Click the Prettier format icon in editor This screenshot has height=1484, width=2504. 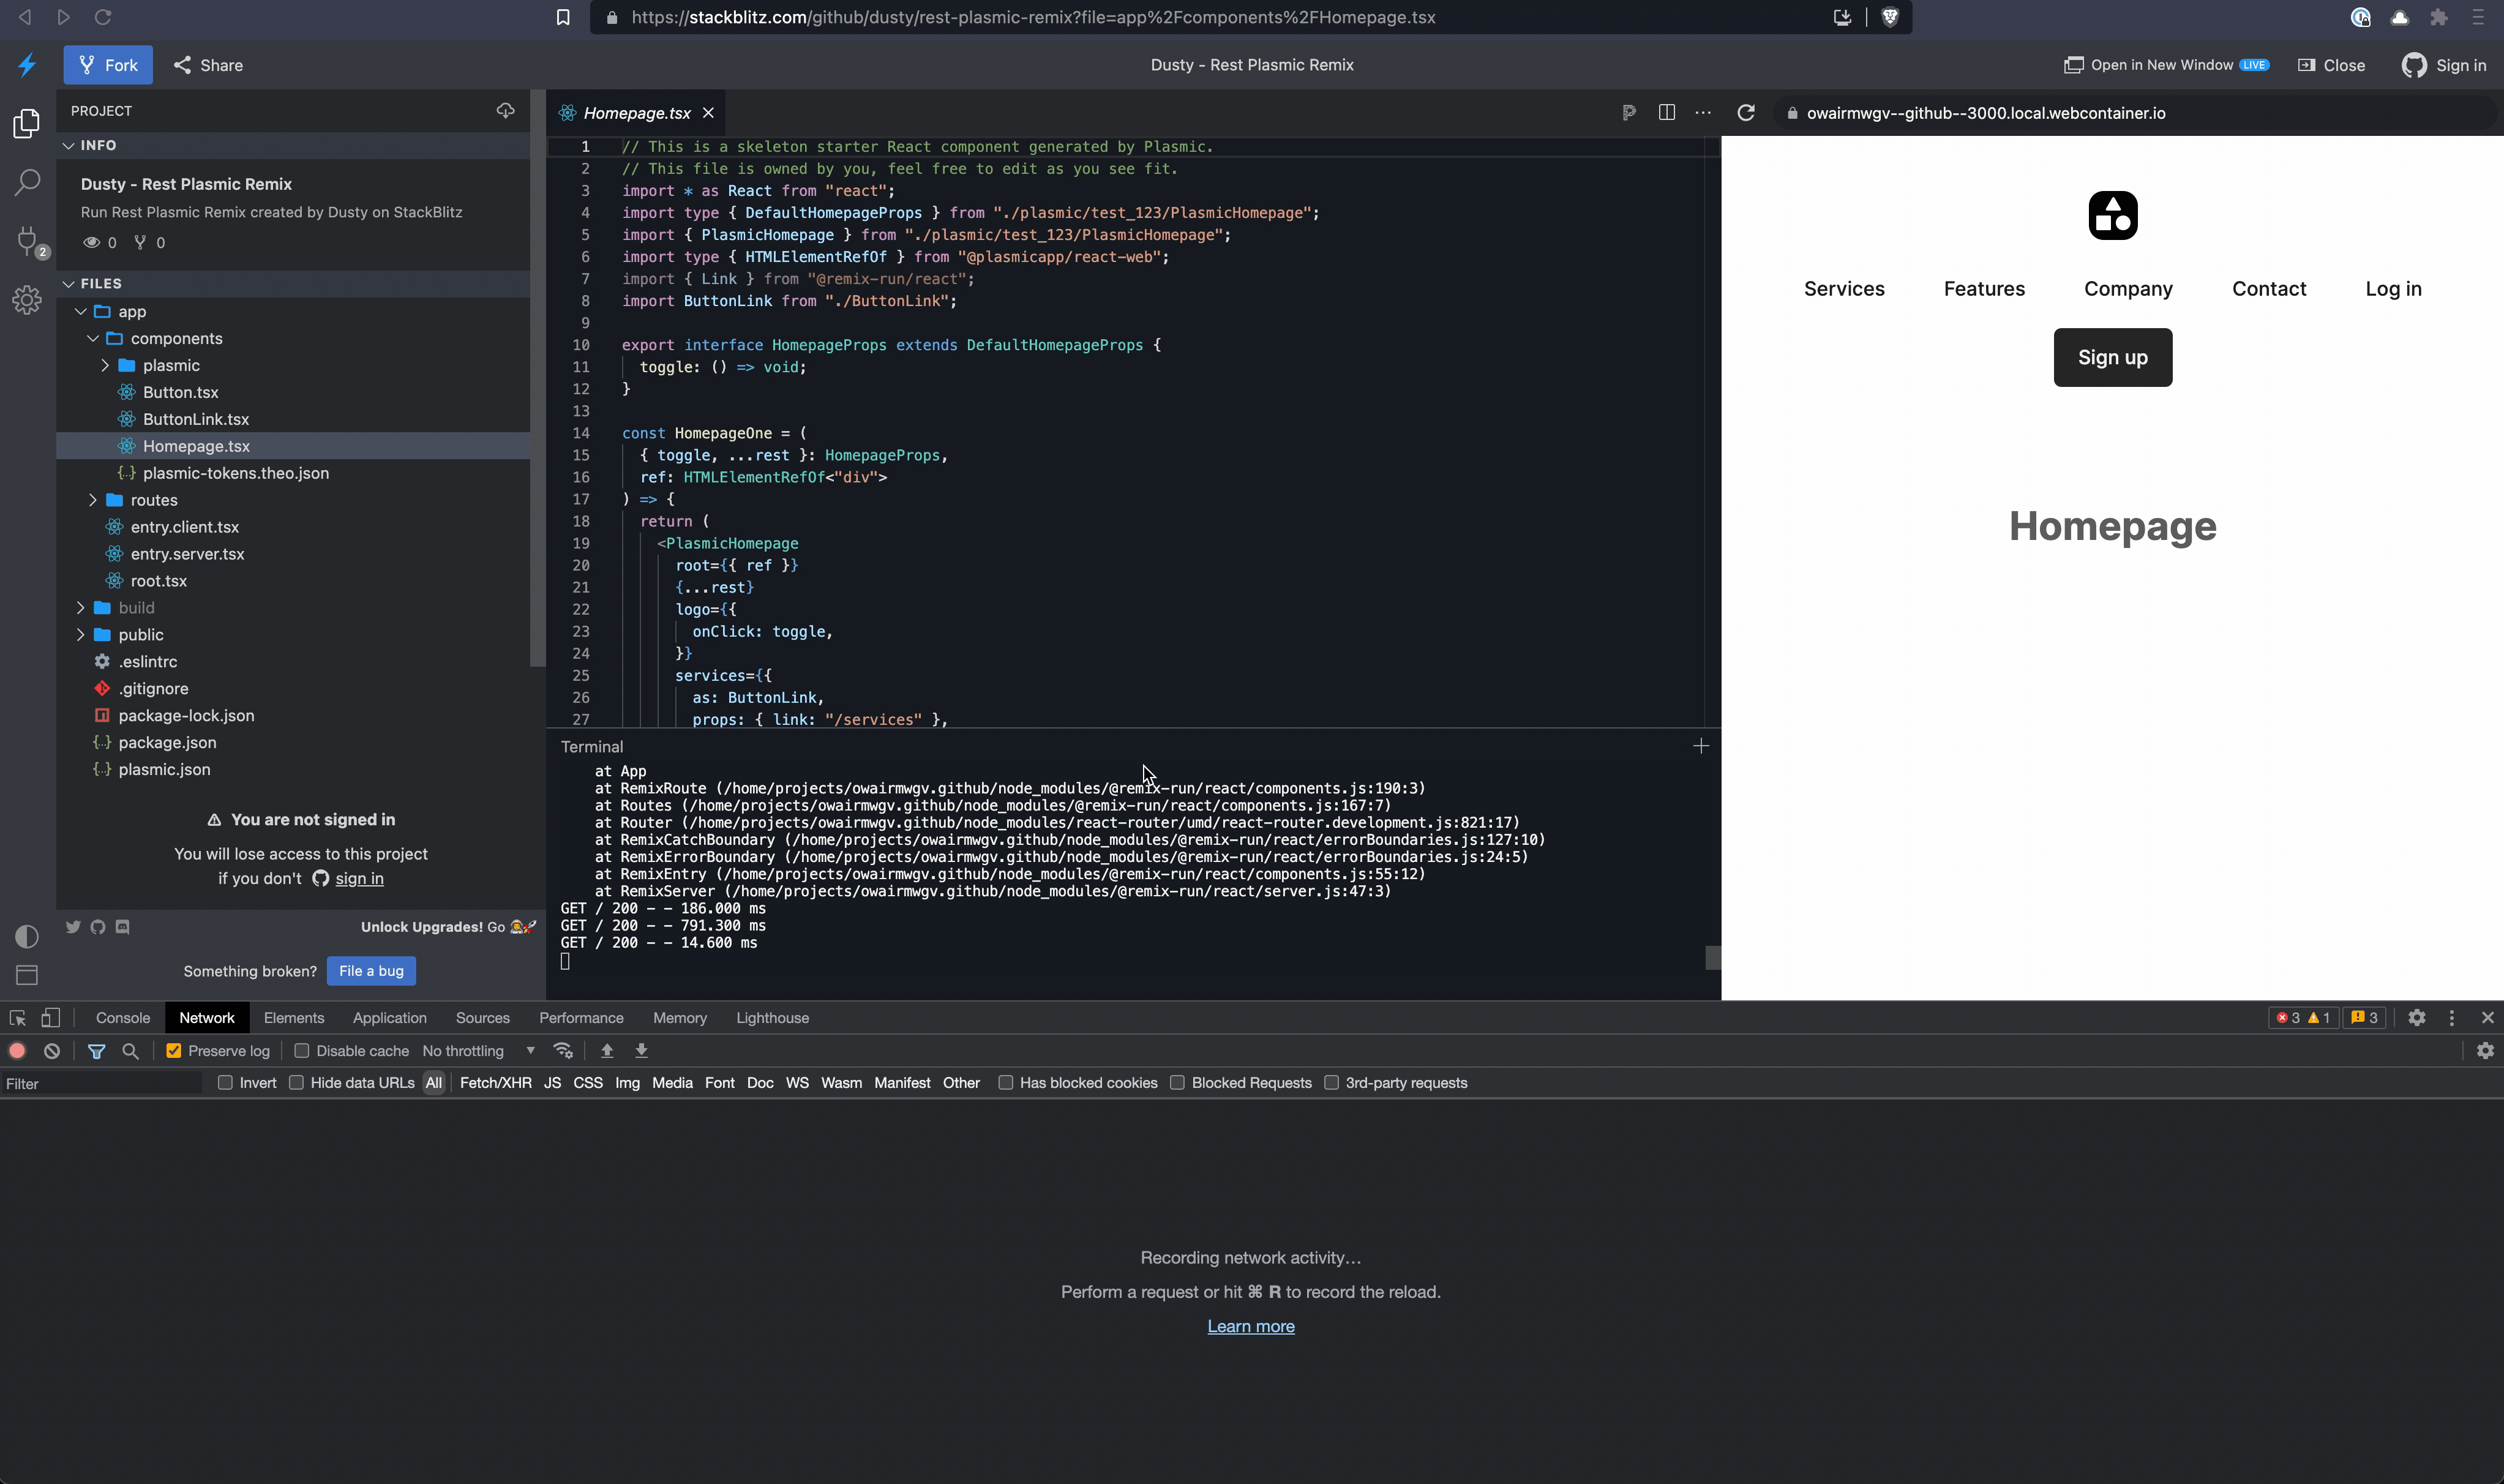1629,113
